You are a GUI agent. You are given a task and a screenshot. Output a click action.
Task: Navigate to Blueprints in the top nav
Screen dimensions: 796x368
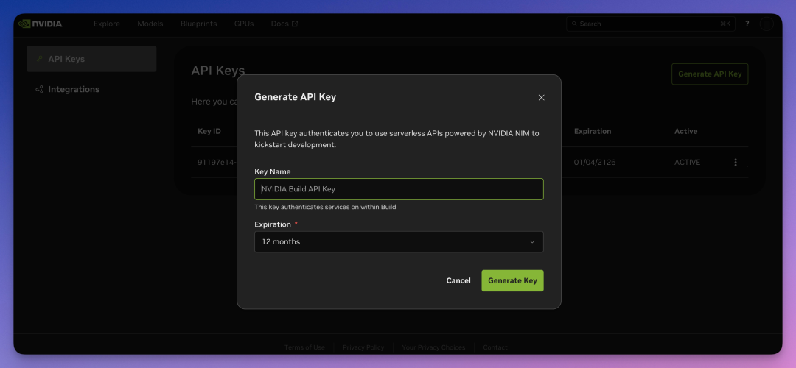[x=198, y=24]
